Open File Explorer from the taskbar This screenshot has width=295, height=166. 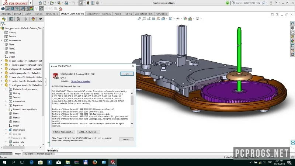tap(67, 162)
